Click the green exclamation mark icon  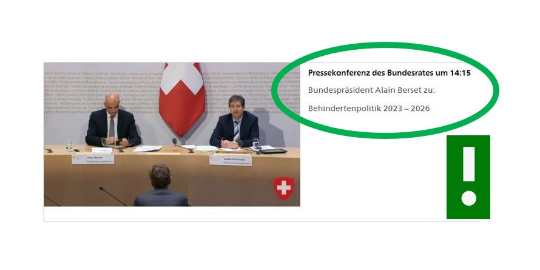pos(468,177)
